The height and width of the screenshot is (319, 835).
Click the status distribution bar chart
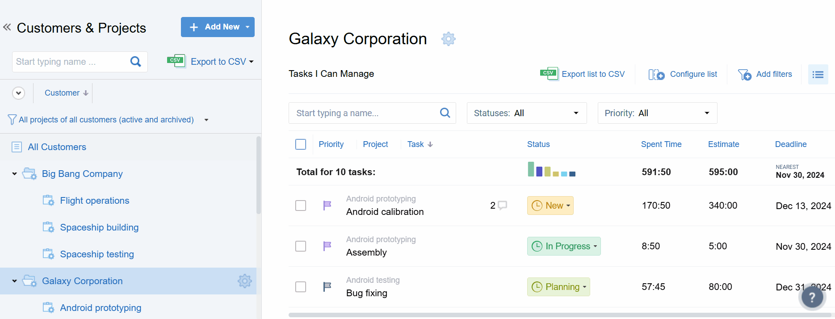(x=551, y=169)
